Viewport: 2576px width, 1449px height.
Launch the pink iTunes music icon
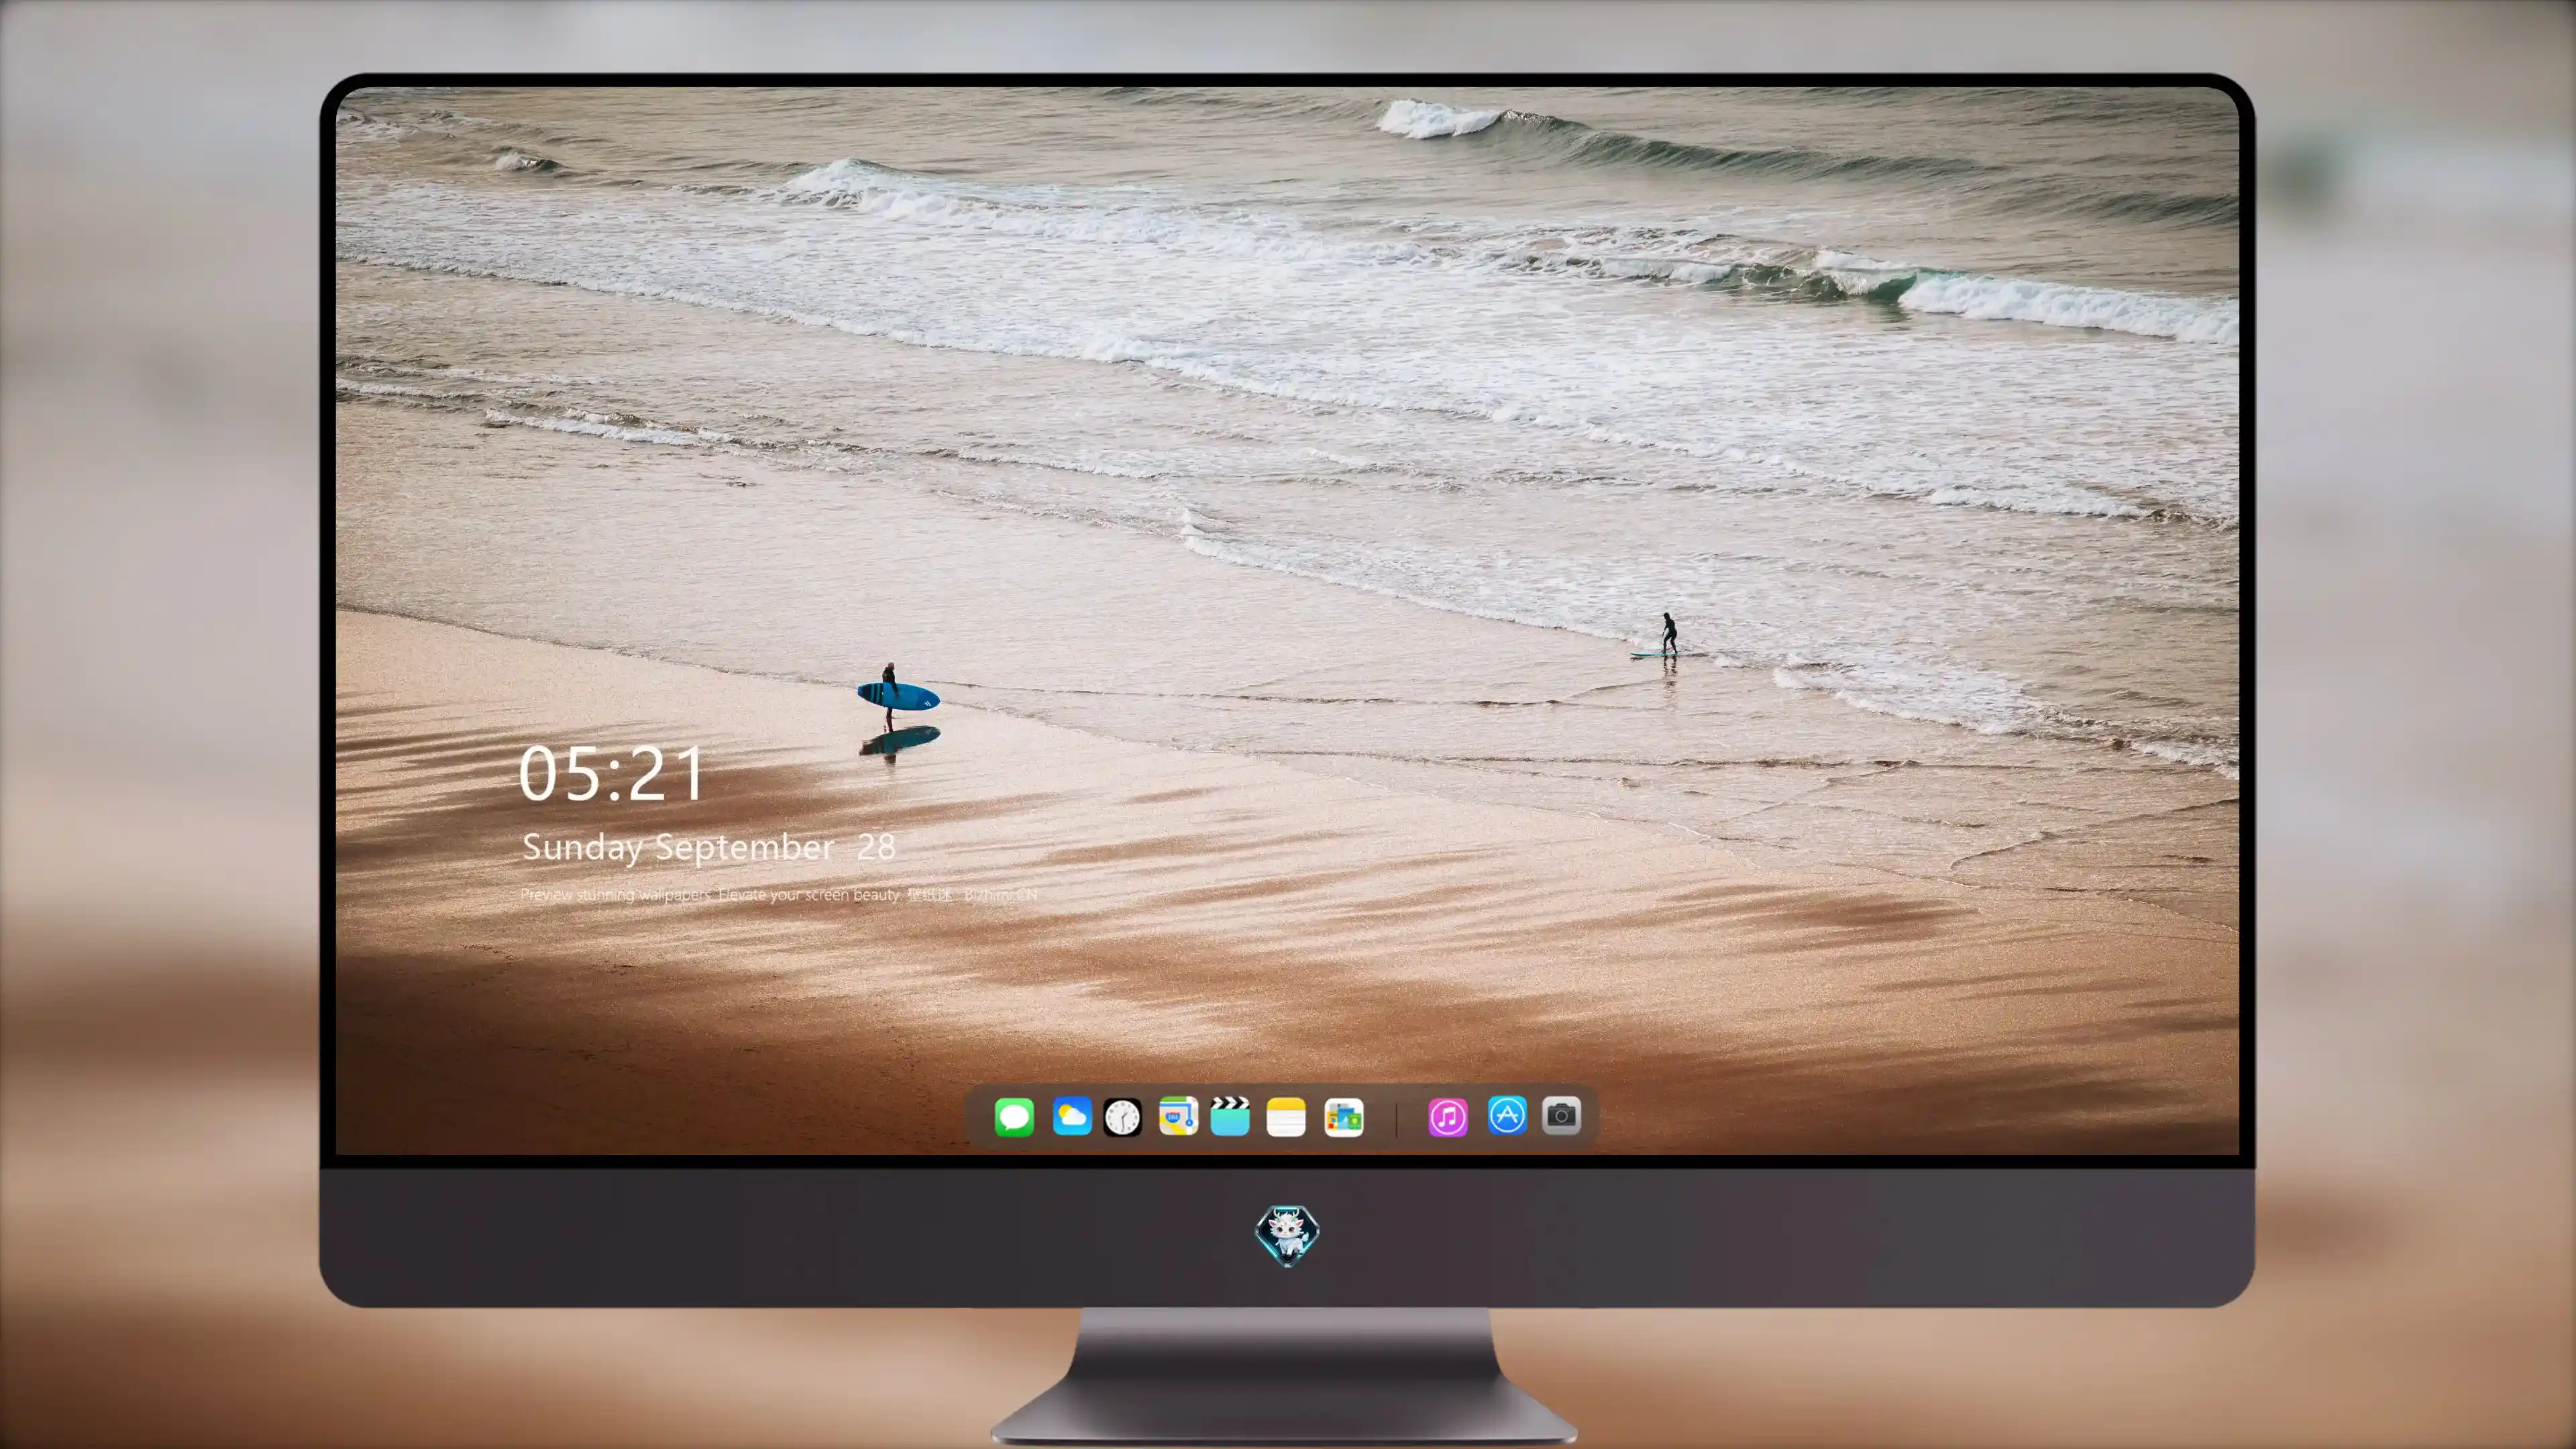[1448, 1116]
